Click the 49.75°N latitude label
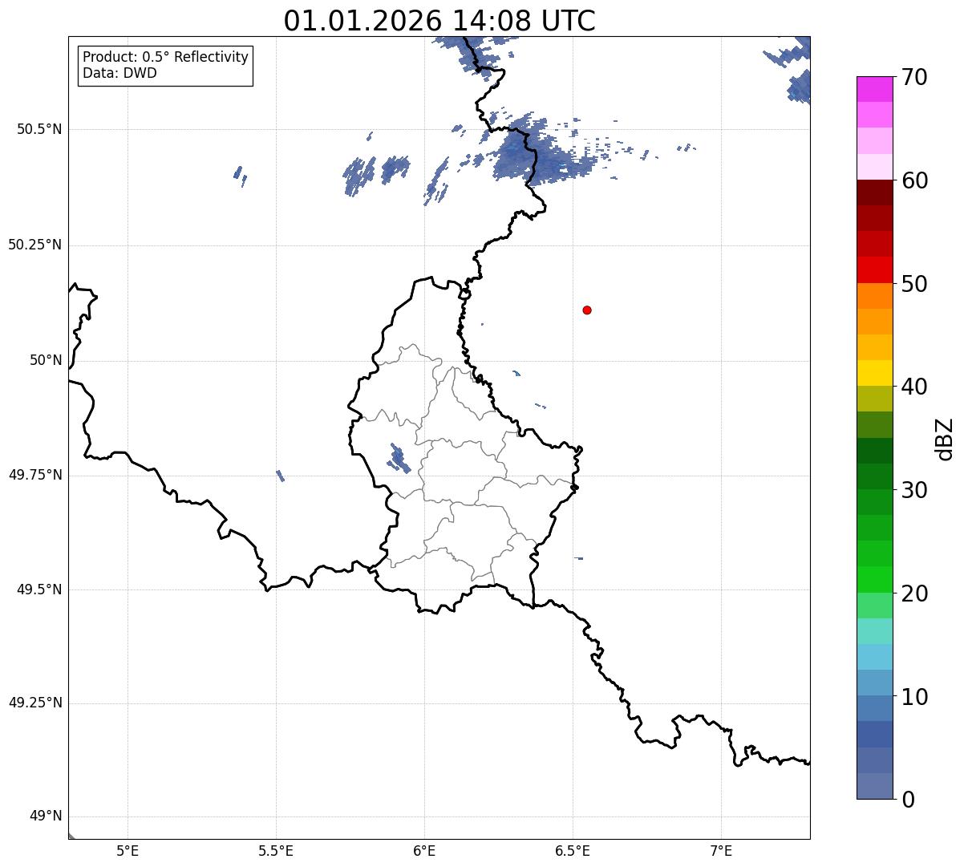Viewport: 964px width, 867px height. coord(34,476)
